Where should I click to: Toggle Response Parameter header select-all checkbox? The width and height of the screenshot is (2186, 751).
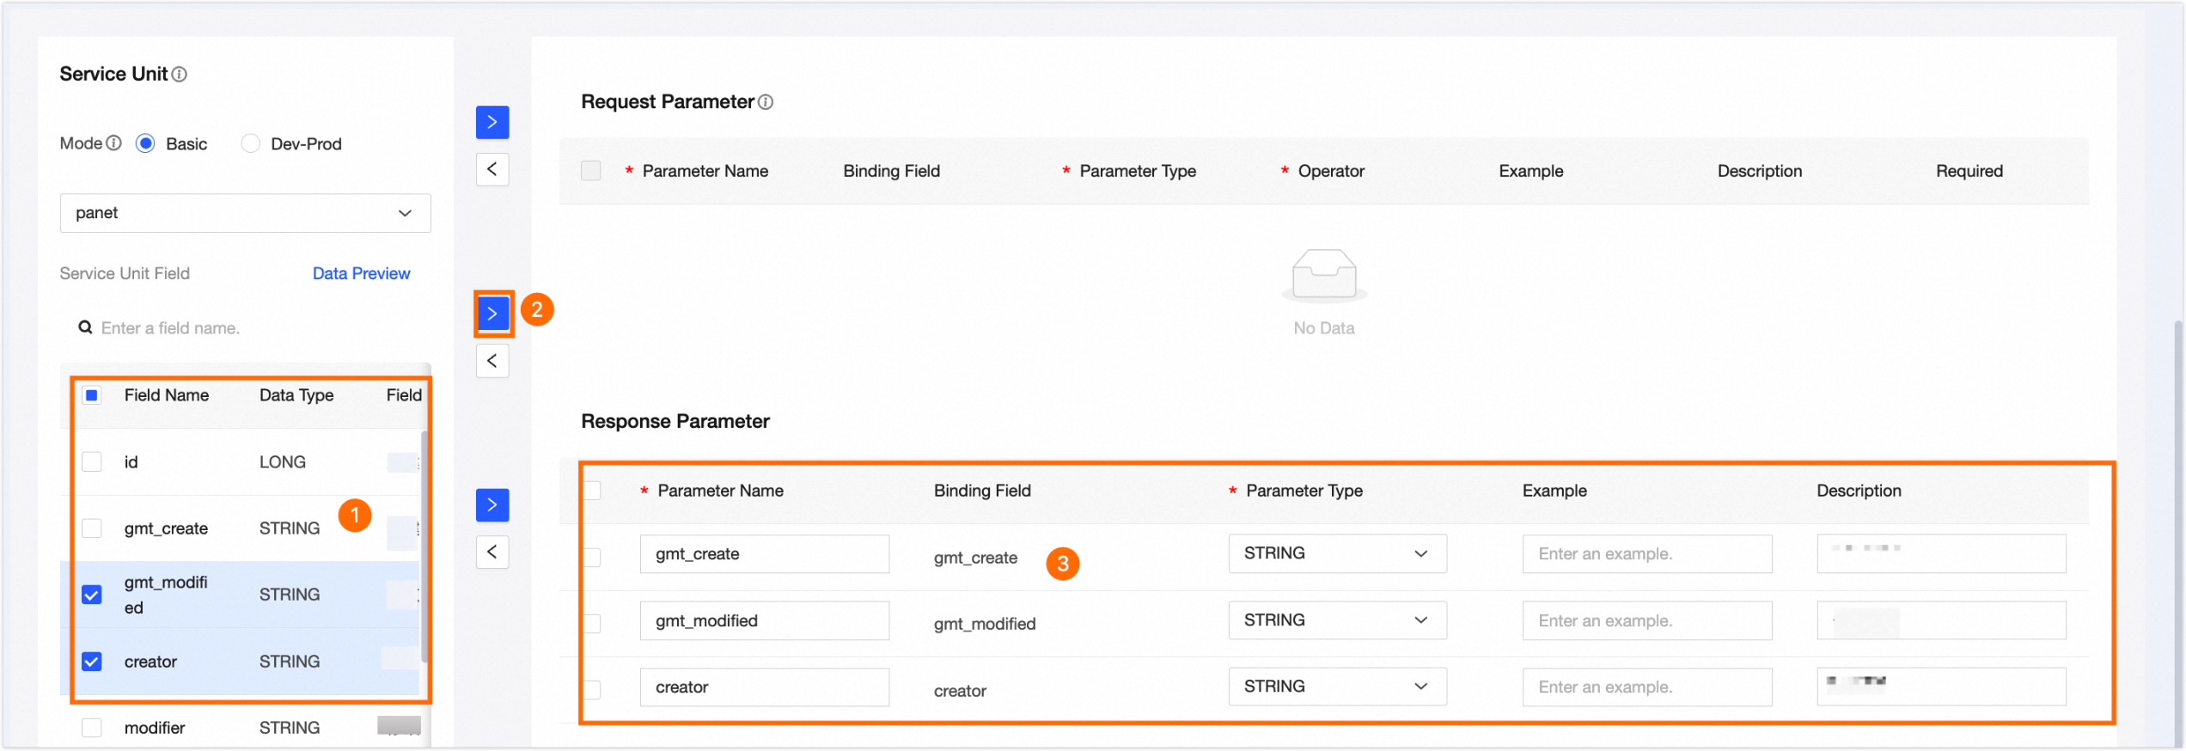(x=591, y=491)
